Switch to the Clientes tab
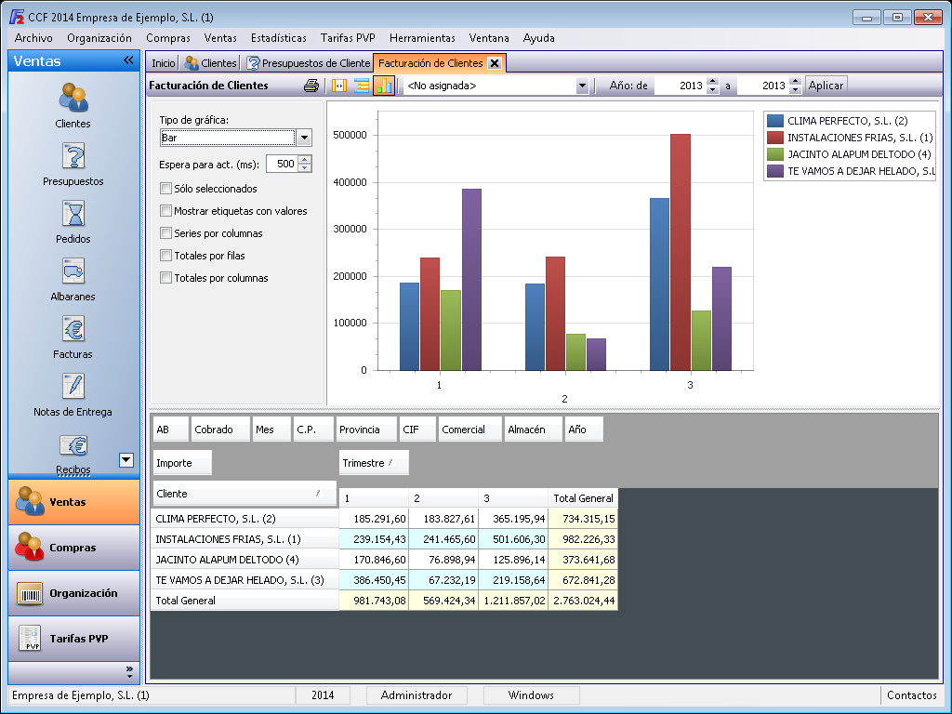The height and width of the screenshot is (714, 952). (x=211, y=63)
